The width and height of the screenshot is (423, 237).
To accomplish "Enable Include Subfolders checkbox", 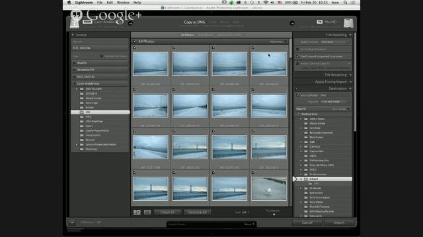I will pos(102,56).
